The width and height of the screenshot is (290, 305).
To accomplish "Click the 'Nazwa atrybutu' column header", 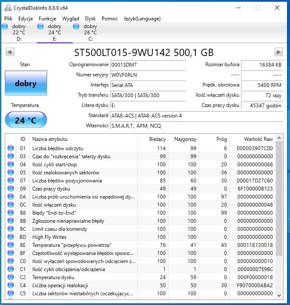I will point(83,139).
